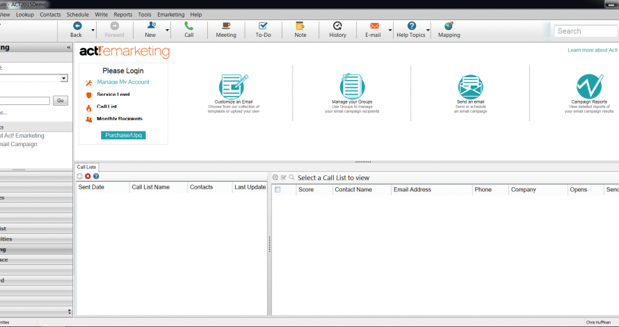
Task: Click the Manage your Groups icon
Action: tap(352, 86)
